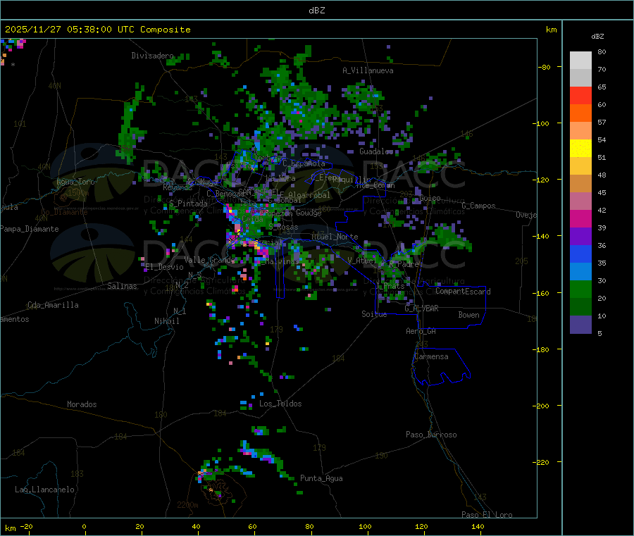Click the -80 km vertical axis tick
634x536 pixels.
[x=544, y=67]
